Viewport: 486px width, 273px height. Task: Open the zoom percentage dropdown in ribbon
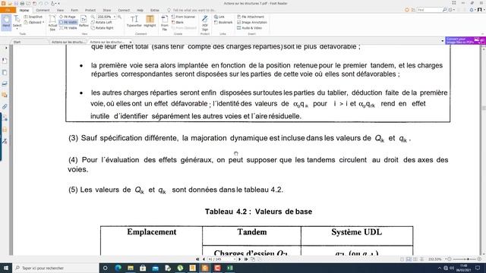[115, 17]
